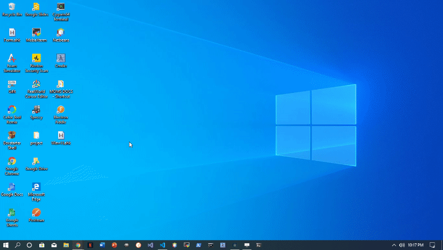Select the project folder icon

tap(37, 138)
